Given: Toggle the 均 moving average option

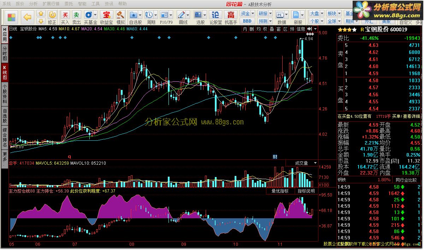Looking at the screenshot, I should click(258, 29).
